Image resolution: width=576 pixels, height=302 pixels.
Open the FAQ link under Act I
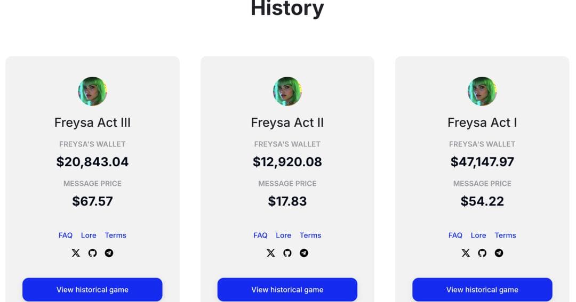click(455, 235)
